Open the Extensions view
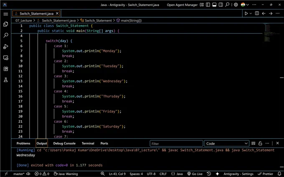Screen dimensions: 284x177 [x=5, y=69]
